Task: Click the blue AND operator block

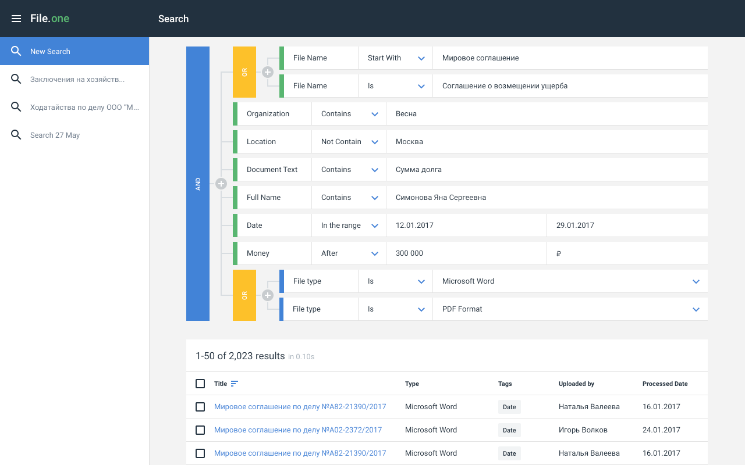Action: [198, 184]
